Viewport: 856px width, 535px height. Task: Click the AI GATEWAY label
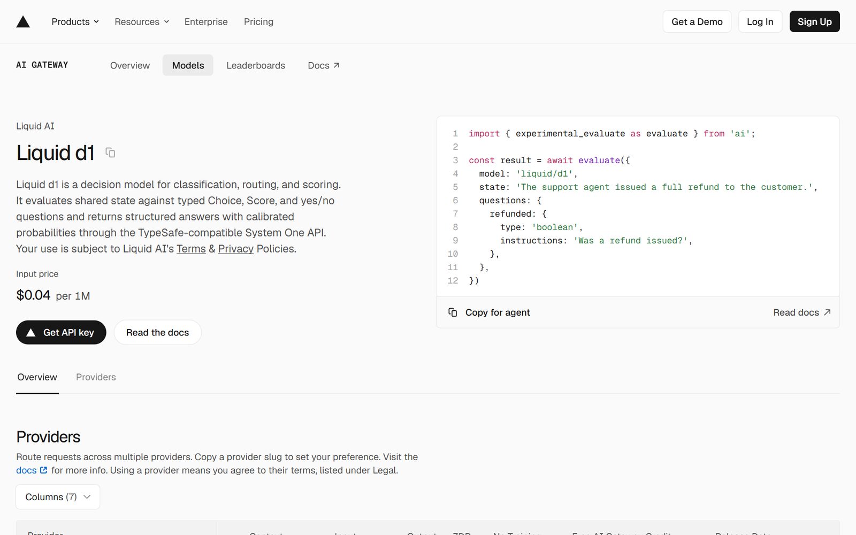[x=42, y=65]
